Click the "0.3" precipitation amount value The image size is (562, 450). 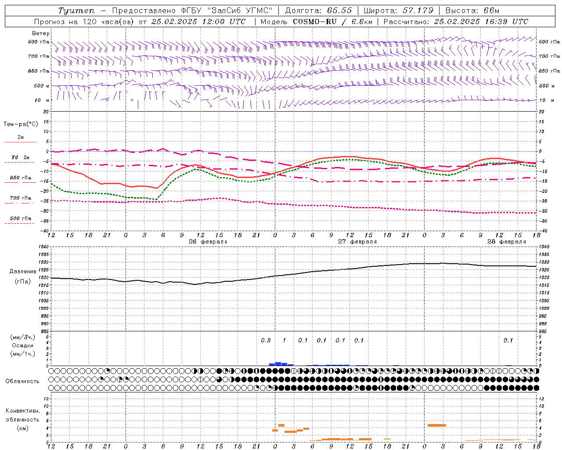pyautogui.click(x=266, y=341)
